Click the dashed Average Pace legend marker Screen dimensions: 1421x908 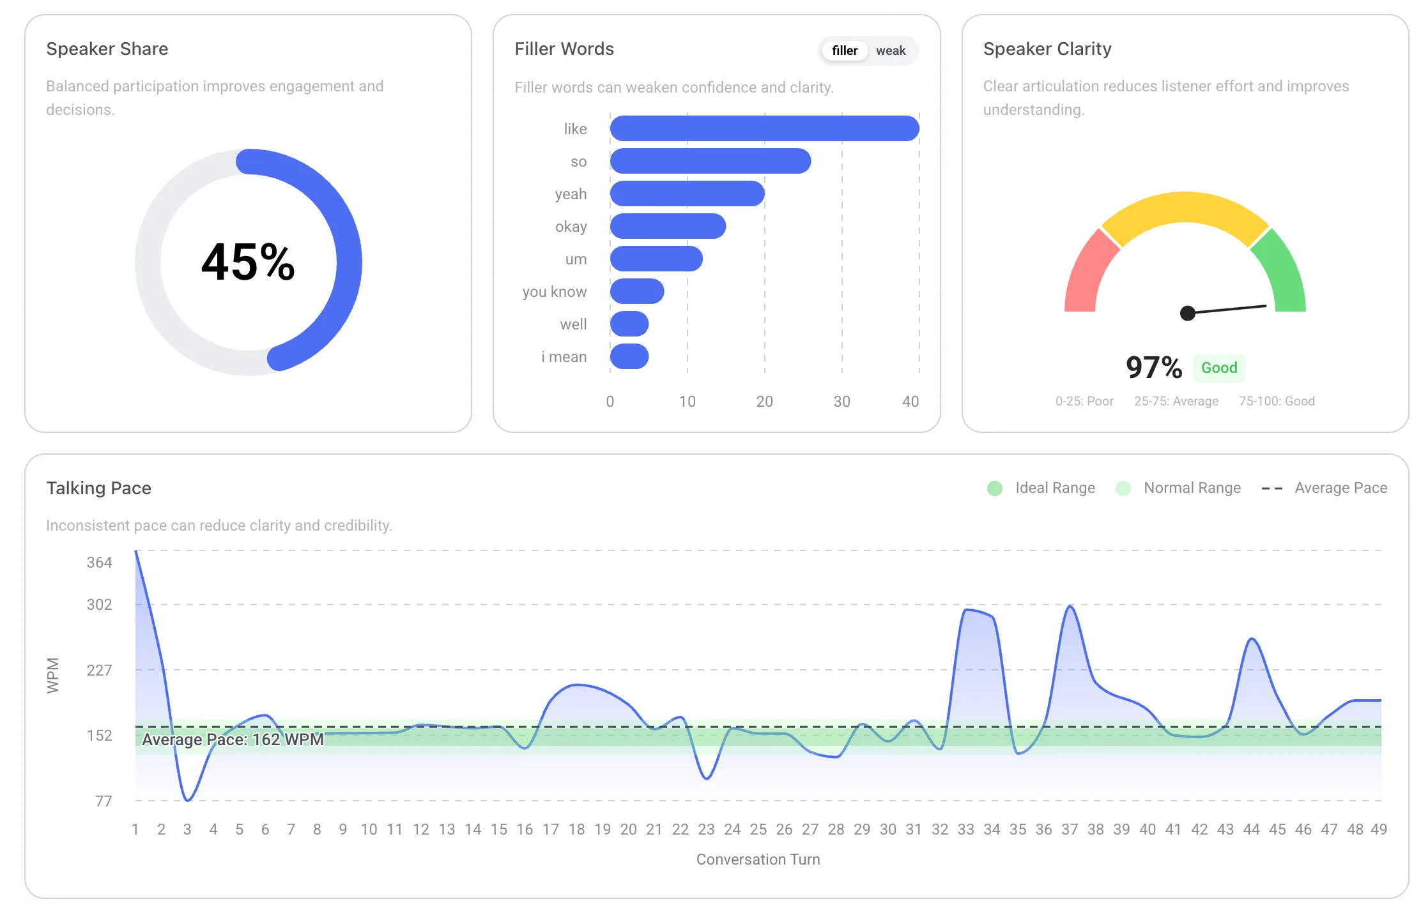pyautogui.click(x=1272, y=488)
